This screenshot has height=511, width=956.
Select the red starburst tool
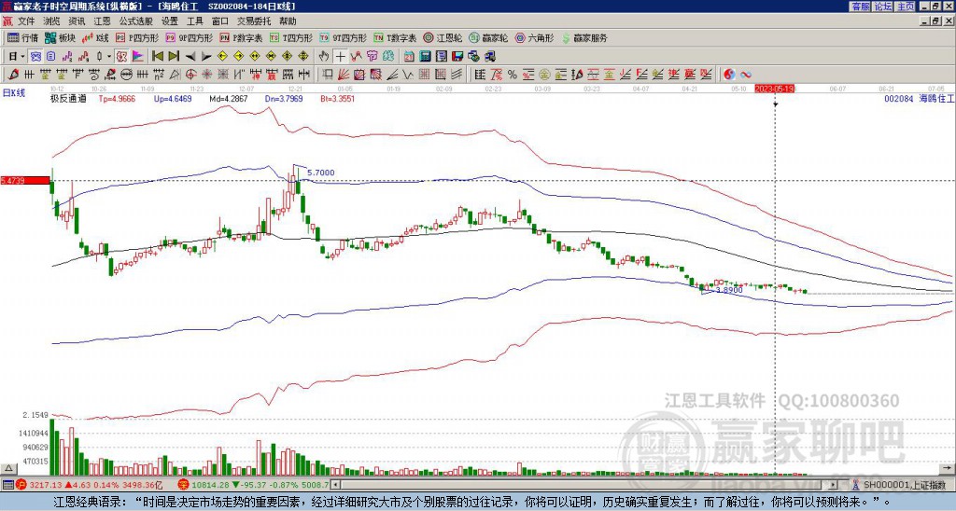click(206, 75)
